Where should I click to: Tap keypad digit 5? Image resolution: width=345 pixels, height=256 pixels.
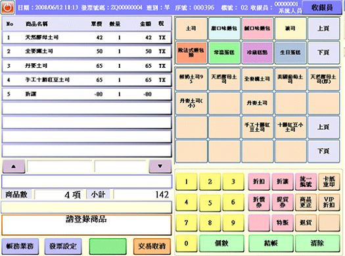pyautogui.click(x=210, y=202)
